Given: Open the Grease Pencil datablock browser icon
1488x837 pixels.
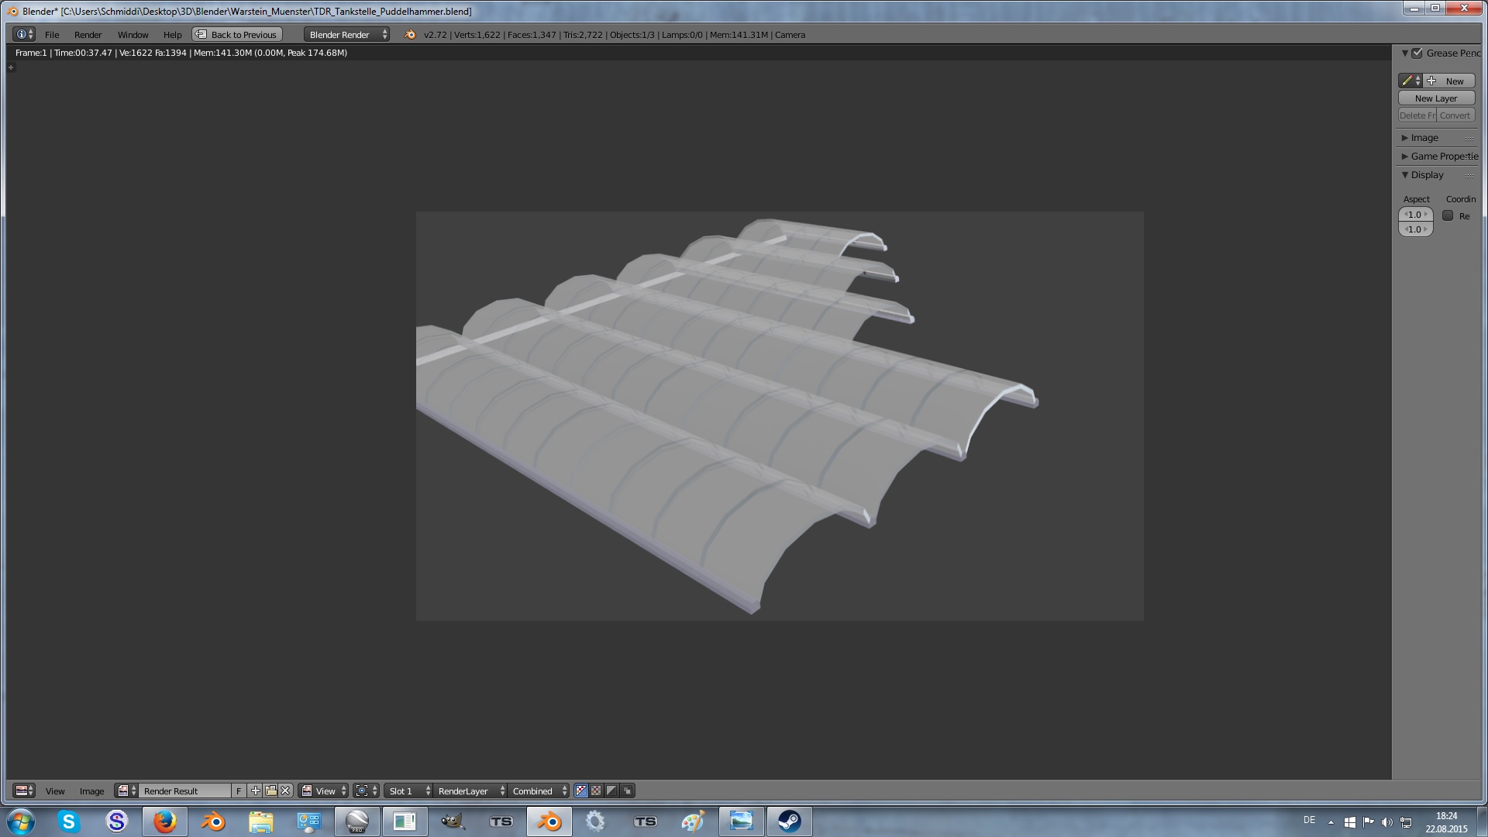Looking at the screenshot, I should 1410,81.
